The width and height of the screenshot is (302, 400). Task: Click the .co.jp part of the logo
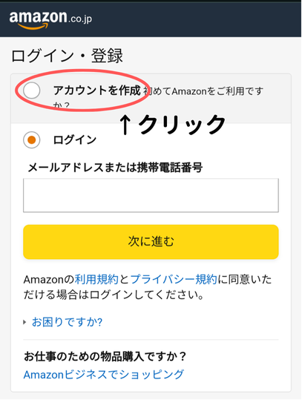80,19
